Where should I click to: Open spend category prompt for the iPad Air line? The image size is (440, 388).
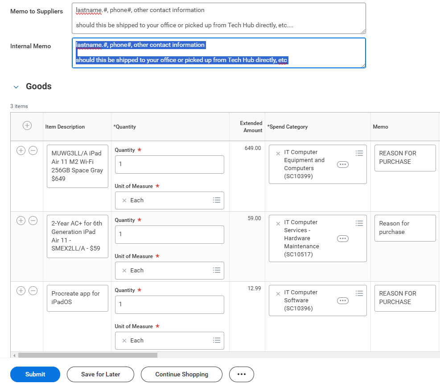359,153
